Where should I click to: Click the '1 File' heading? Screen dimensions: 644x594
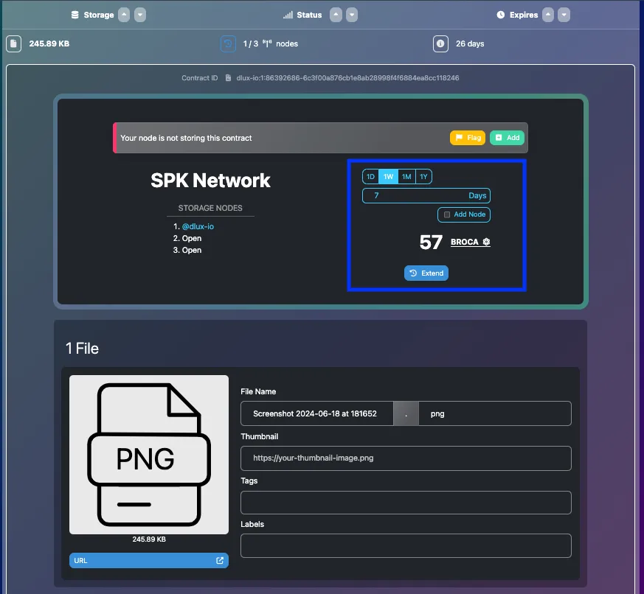82,349
